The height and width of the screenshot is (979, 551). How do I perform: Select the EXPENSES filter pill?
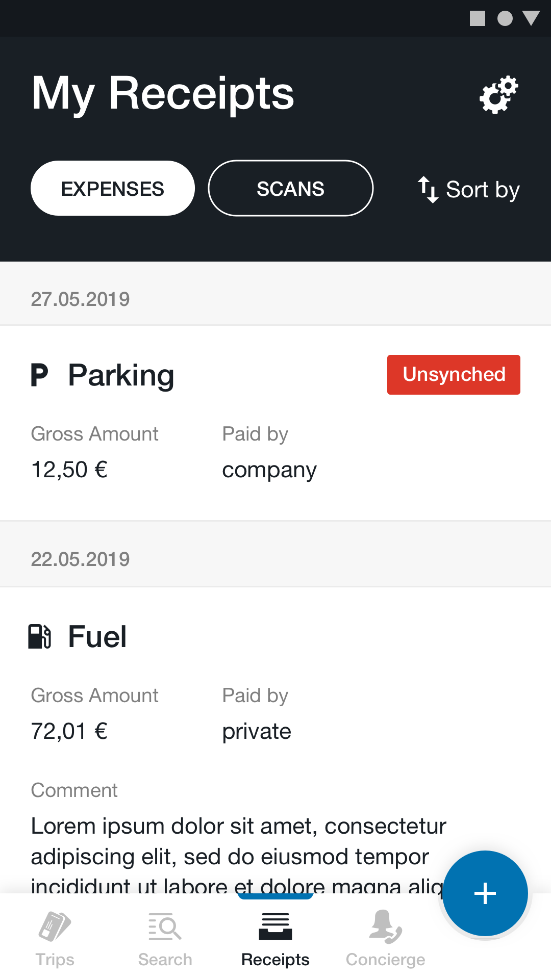(x=113, y=189)
